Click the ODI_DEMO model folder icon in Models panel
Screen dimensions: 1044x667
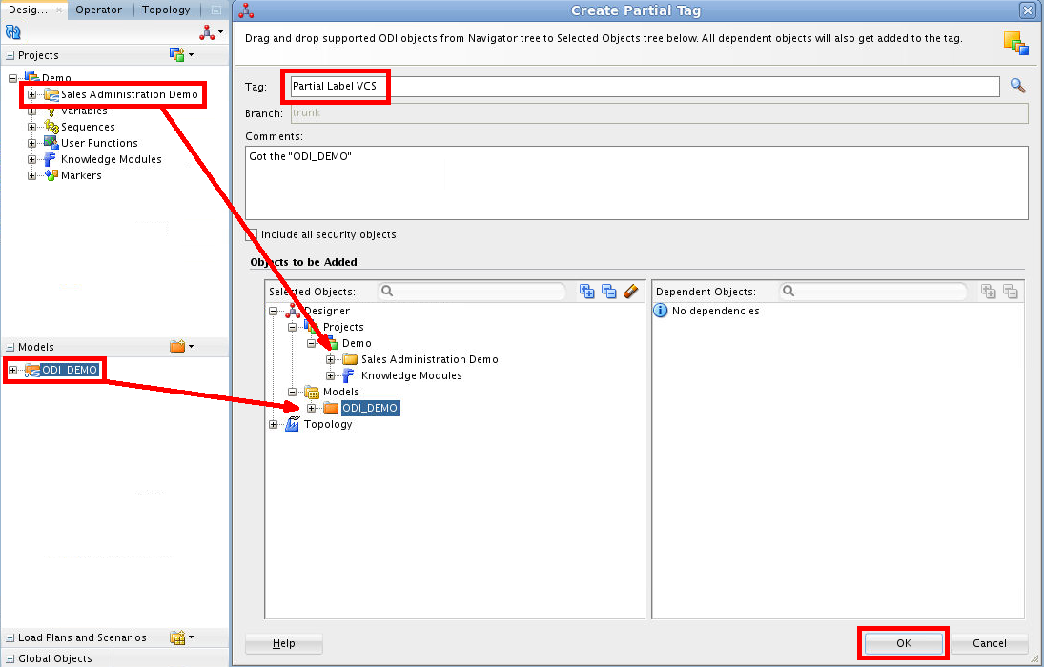coord(32,370)
